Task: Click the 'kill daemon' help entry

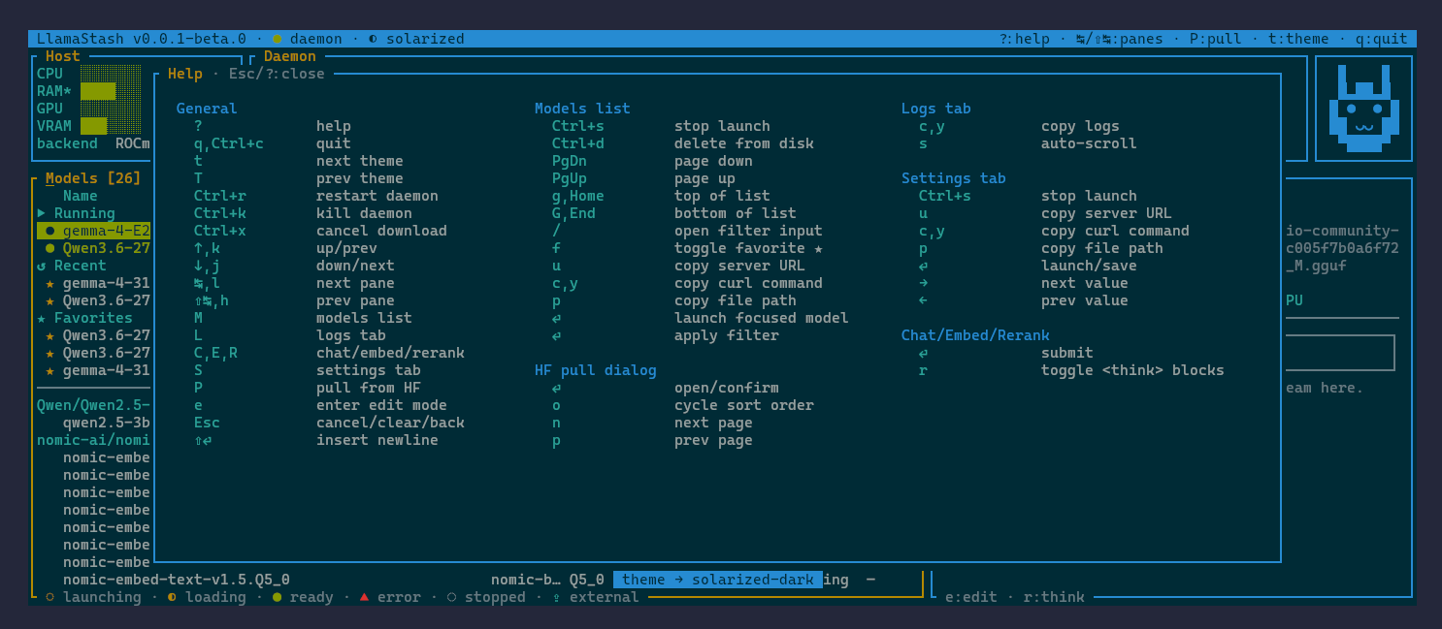Action: tap(364, 213)
